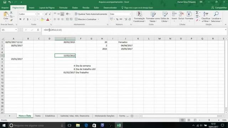Toggle Italic (I) formatting
Image resolution: width=228 pixels, height=128 pixels.
pyautogui.click(x=24, y=19)
